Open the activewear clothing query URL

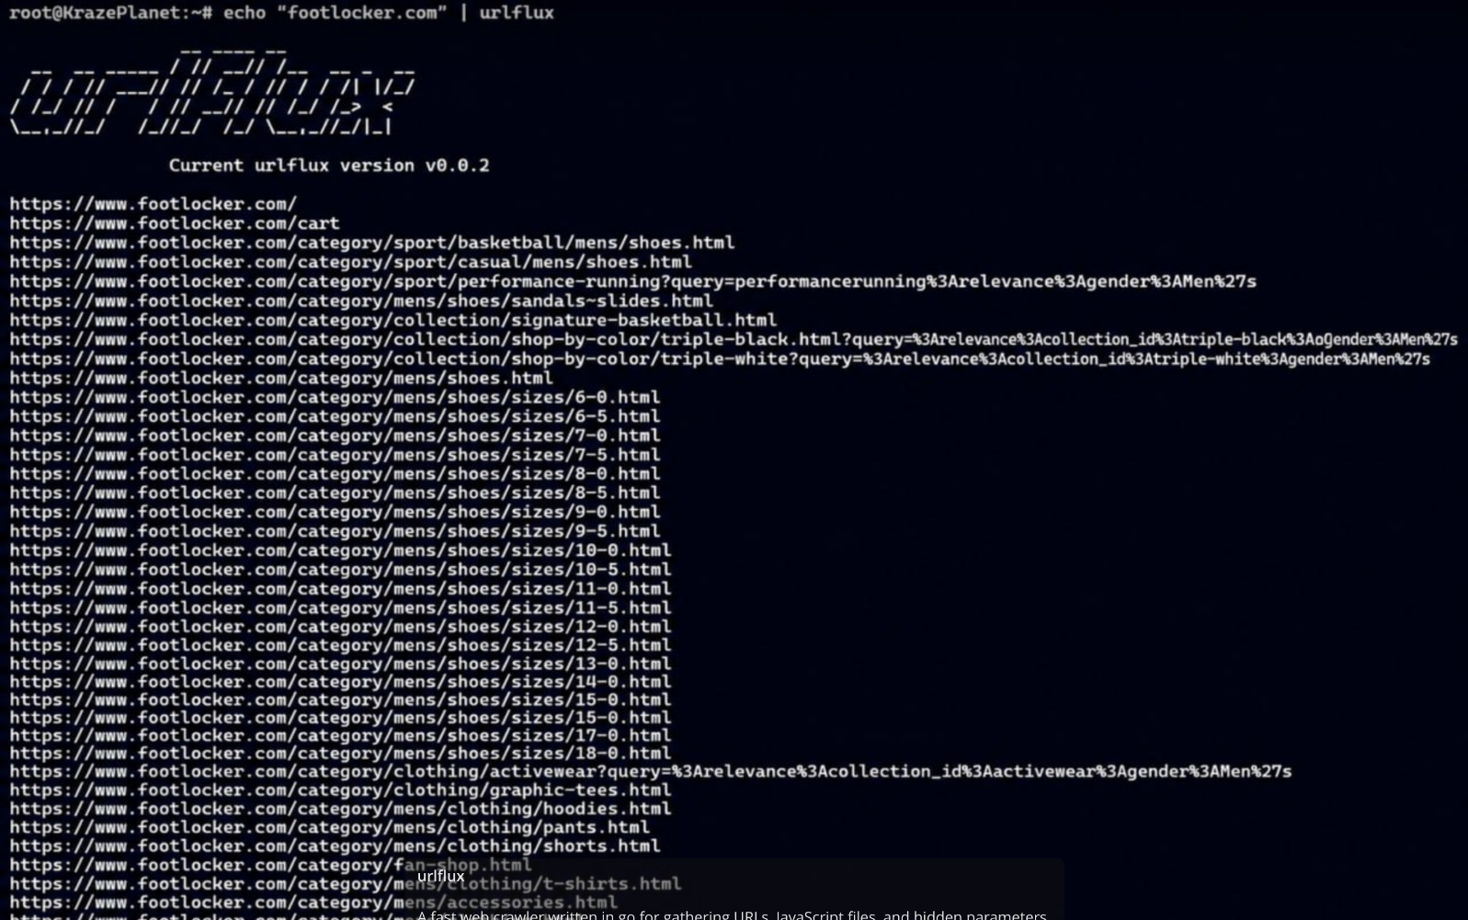651,771
